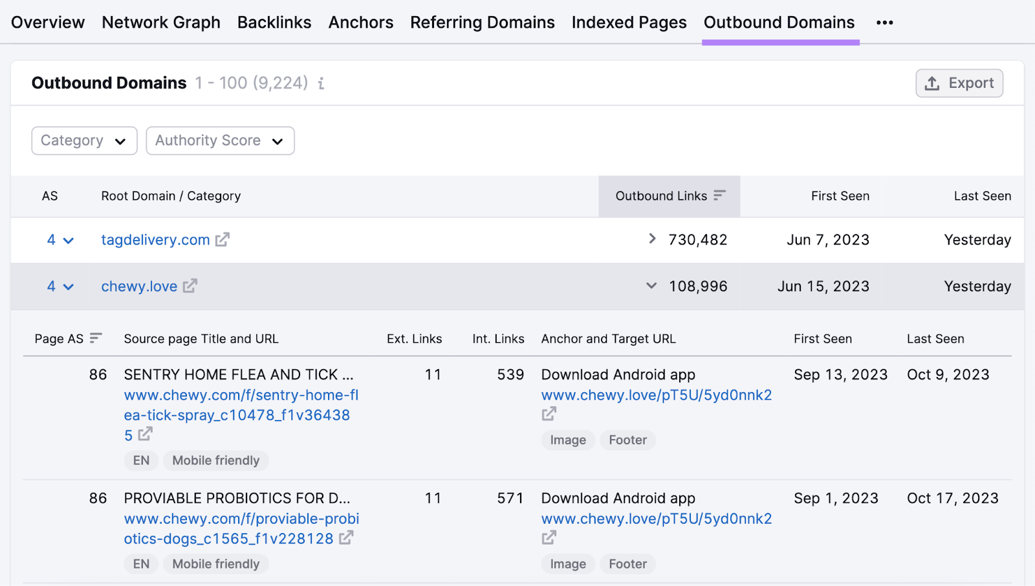Click the external link icon for www.chewy.love/pT5U/5yd0nnk2
This screenshot has height=586, width=1035.
pos(549,413)
